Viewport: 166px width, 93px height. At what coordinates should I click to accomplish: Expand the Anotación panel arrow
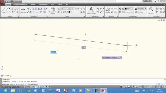coord(103,17)
